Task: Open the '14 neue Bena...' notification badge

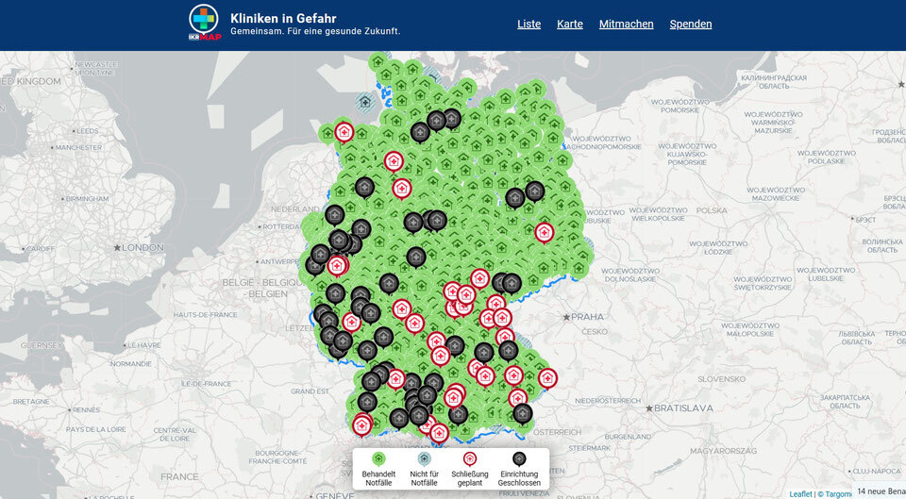Action: 880,491
